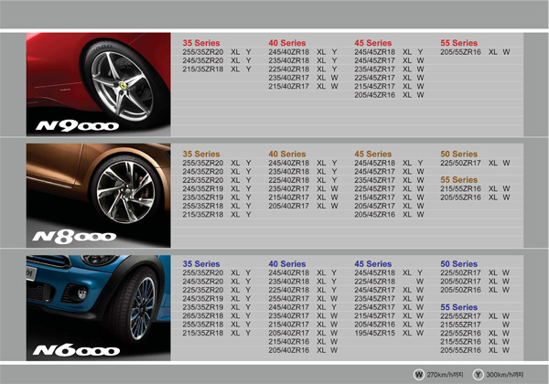549x384 pixels.
Task: Open the red Ferrari wheel photo
Action: (x=99, y=84)
